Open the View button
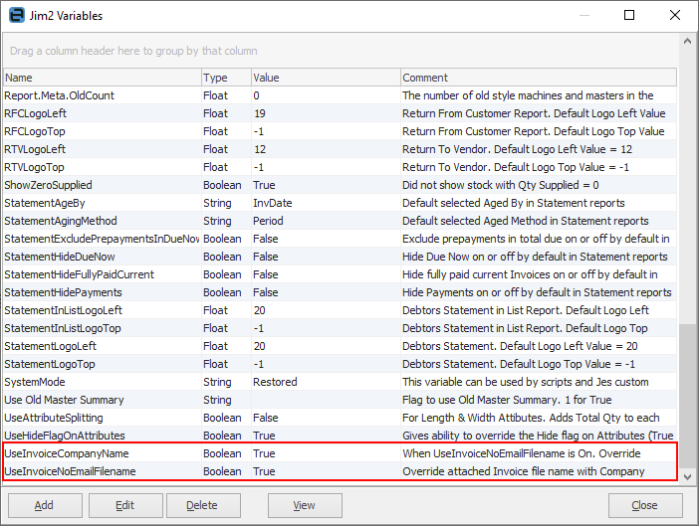Image resolution: width=699 pixels, height=526 pixels. tap(305, 505)
